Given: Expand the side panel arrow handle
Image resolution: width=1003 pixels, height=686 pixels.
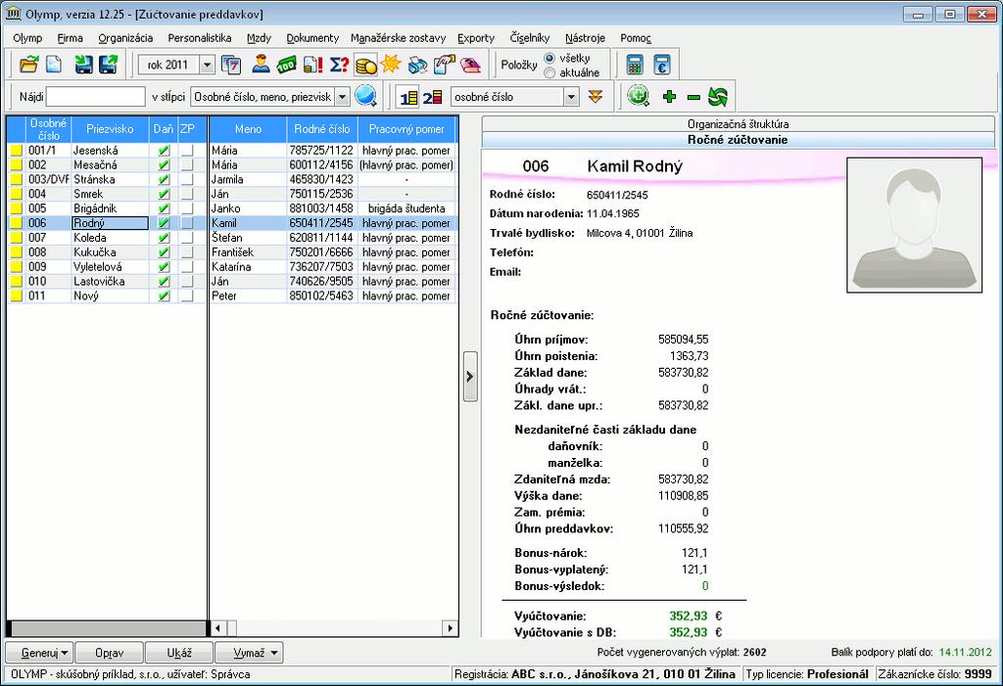Looking at the screenshot, I should pyautogui.click(x=470, y=377).
